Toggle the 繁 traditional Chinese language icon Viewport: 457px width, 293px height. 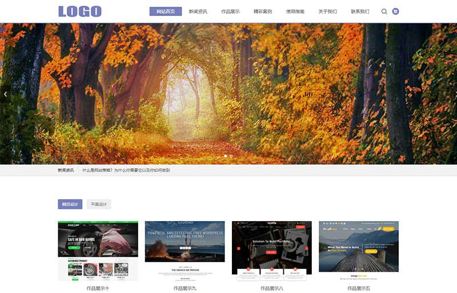[x=396, y=11]
